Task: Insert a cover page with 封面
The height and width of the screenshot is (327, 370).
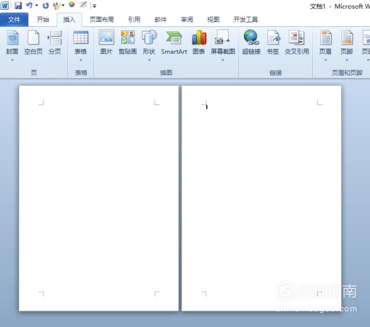Action: [x=12, y=42]
